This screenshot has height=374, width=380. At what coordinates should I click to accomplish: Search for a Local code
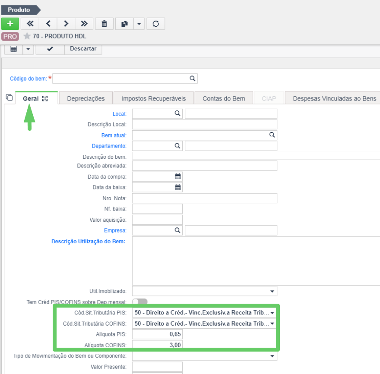pyautogui.click(x=177, y=113)
